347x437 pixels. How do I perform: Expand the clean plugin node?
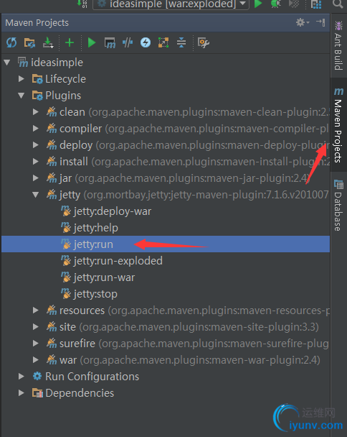36,112
